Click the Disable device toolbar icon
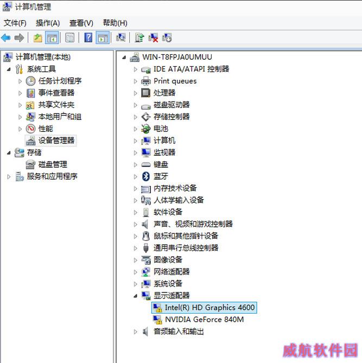The image size is (362, 363). pos(167,37)
